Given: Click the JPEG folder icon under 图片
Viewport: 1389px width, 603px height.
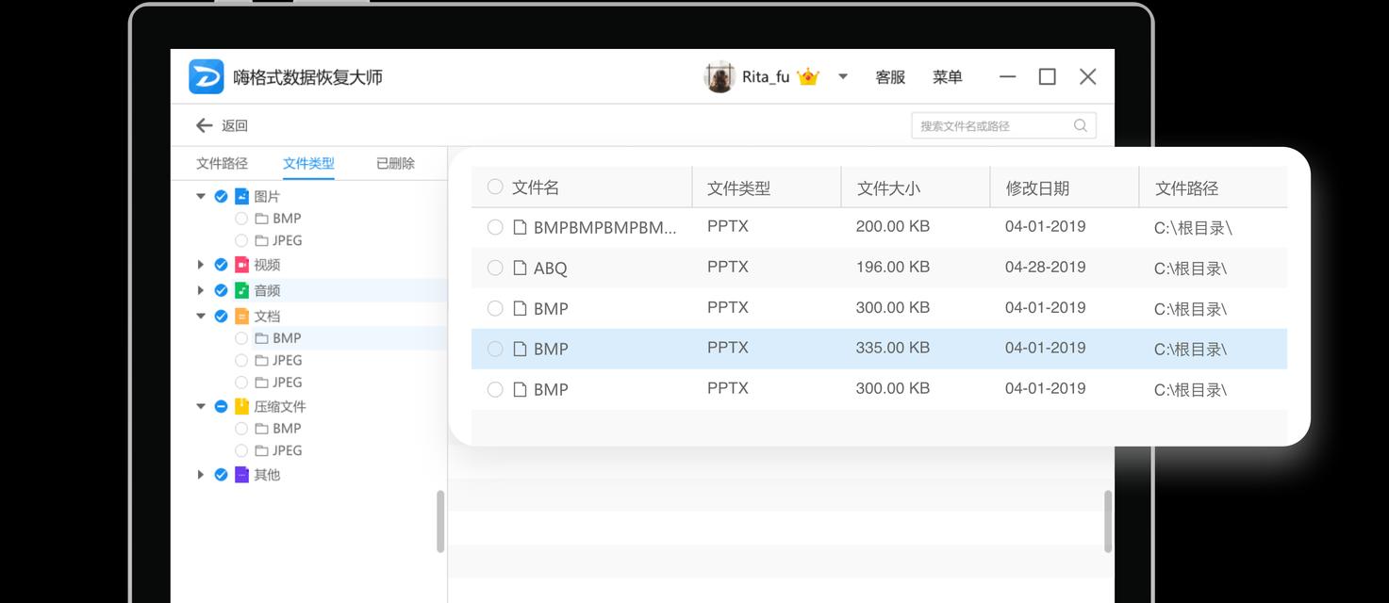Looking at the screenshot, I should (262, 240).
